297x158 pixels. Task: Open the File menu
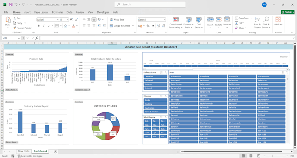(x=6, y=12)
